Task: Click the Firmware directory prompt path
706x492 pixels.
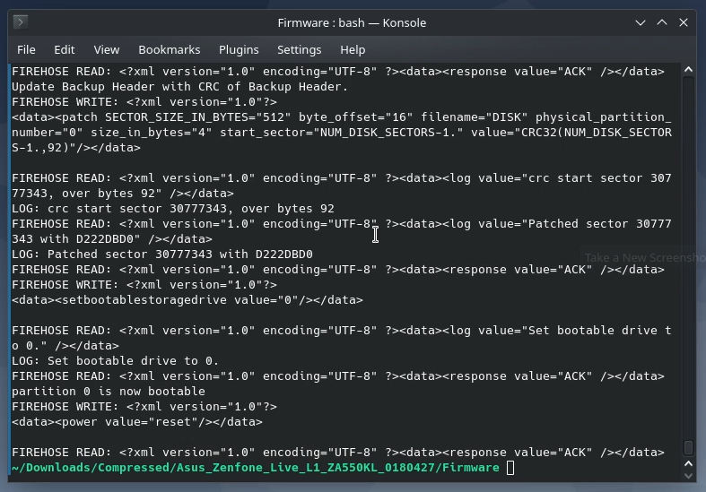Action: 256,468
